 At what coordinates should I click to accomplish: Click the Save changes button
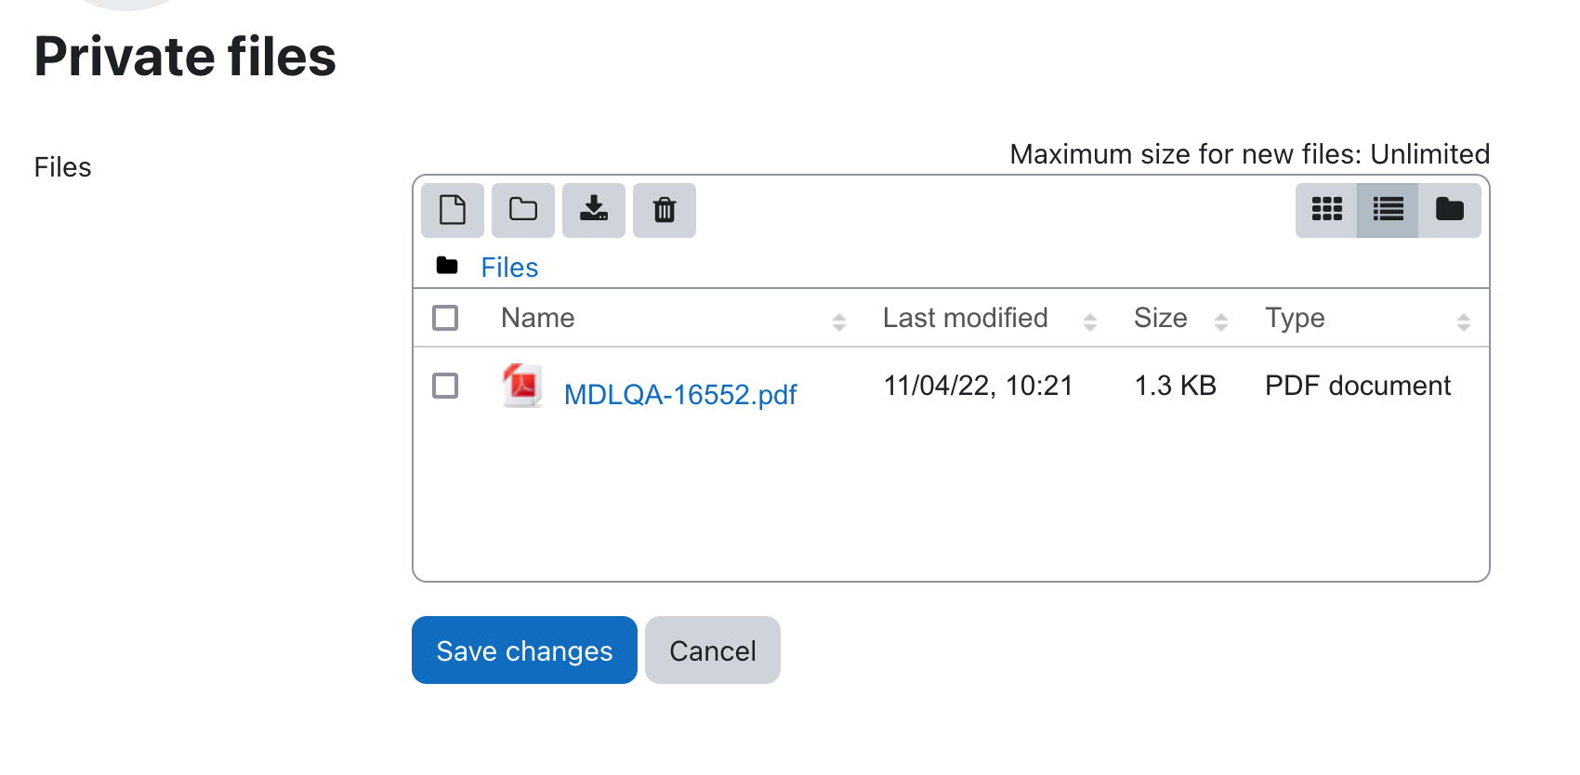coord(524,650)
